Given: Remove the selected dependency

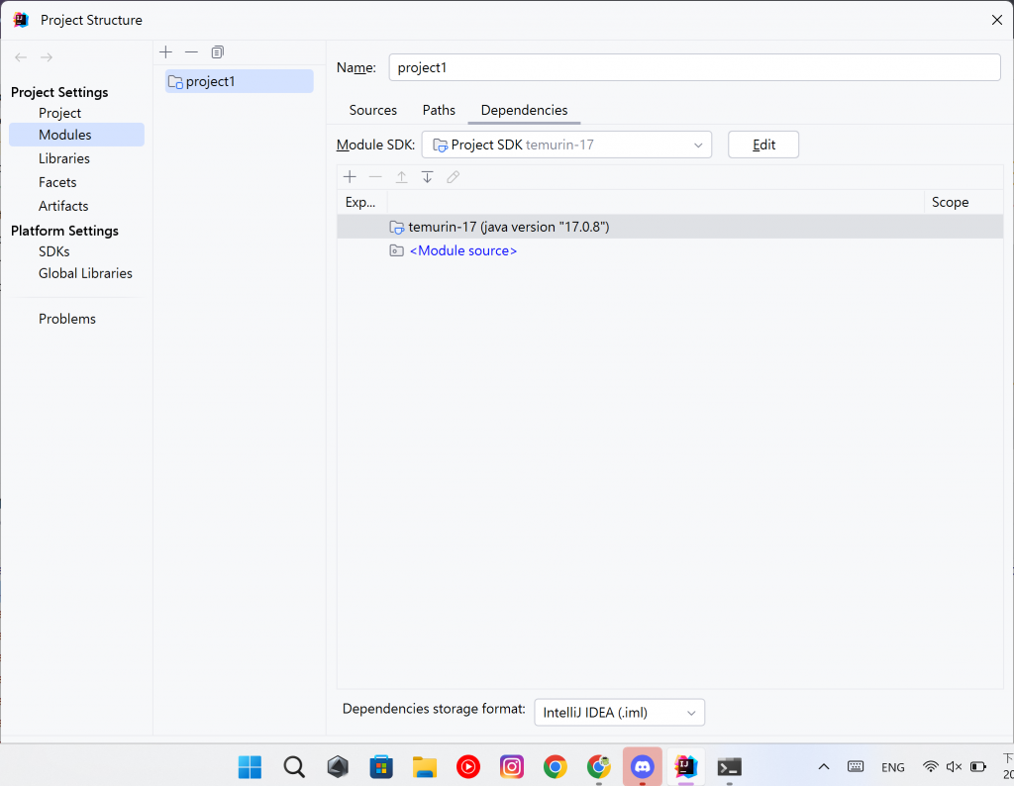Looking at the screenshot, I should click(375, 177).
